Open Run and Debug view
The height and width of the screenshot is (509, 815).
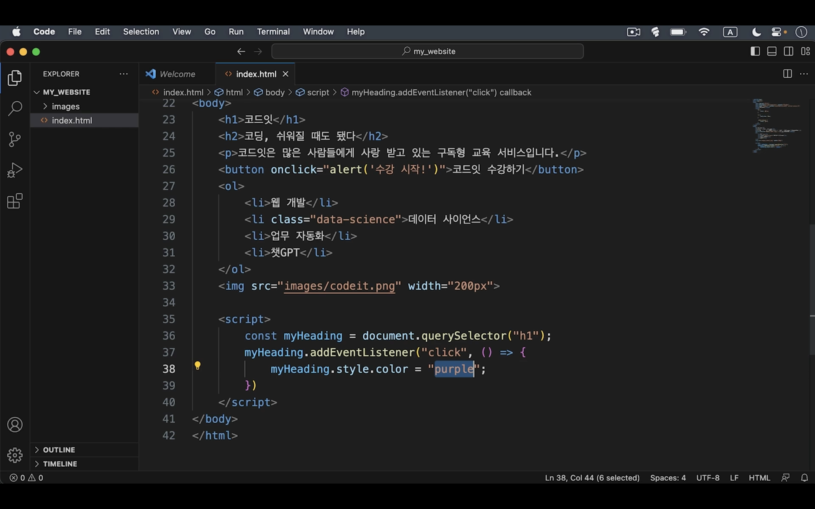pyautogui.click(x=15, y=170)
